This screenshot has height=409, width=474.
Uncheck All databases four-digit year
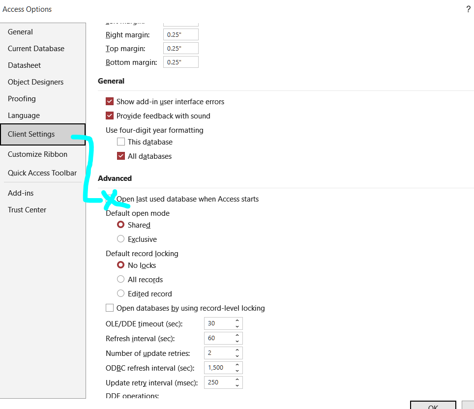[121, 156]
